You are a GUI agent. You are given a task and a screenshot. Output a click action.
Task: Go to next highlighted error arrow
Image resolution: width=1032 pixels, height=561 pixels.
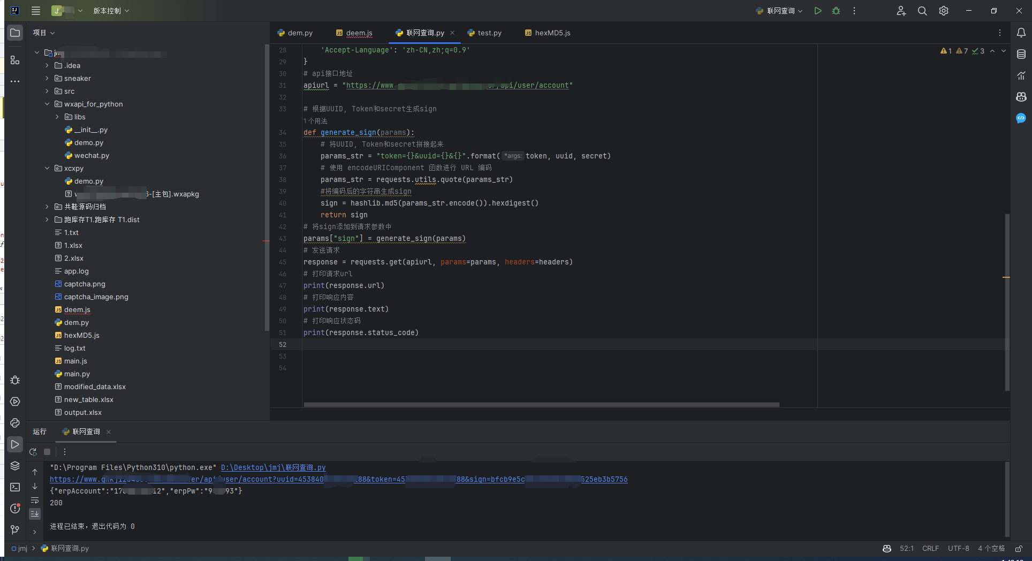tap(1004, 51)
